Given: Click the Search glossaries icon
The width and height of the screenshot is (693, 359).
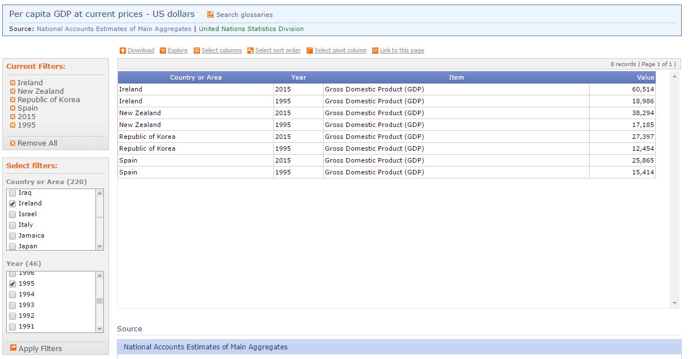Looking at the screenshot, I should pyautogui.click(x=211, y=15).
